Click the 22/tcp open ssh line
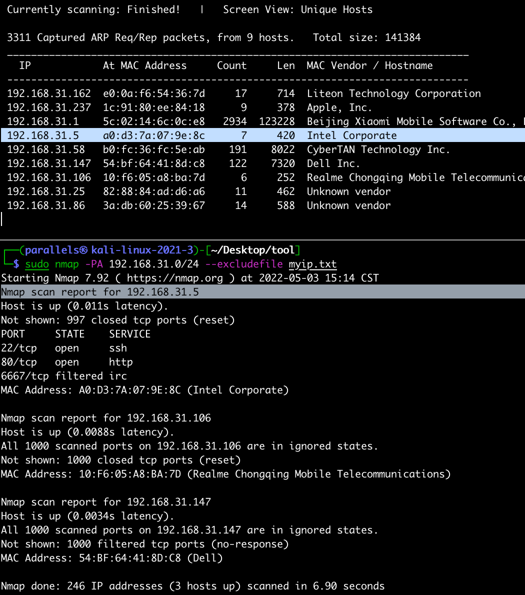The image size is (525, 595). click(64, 348)
